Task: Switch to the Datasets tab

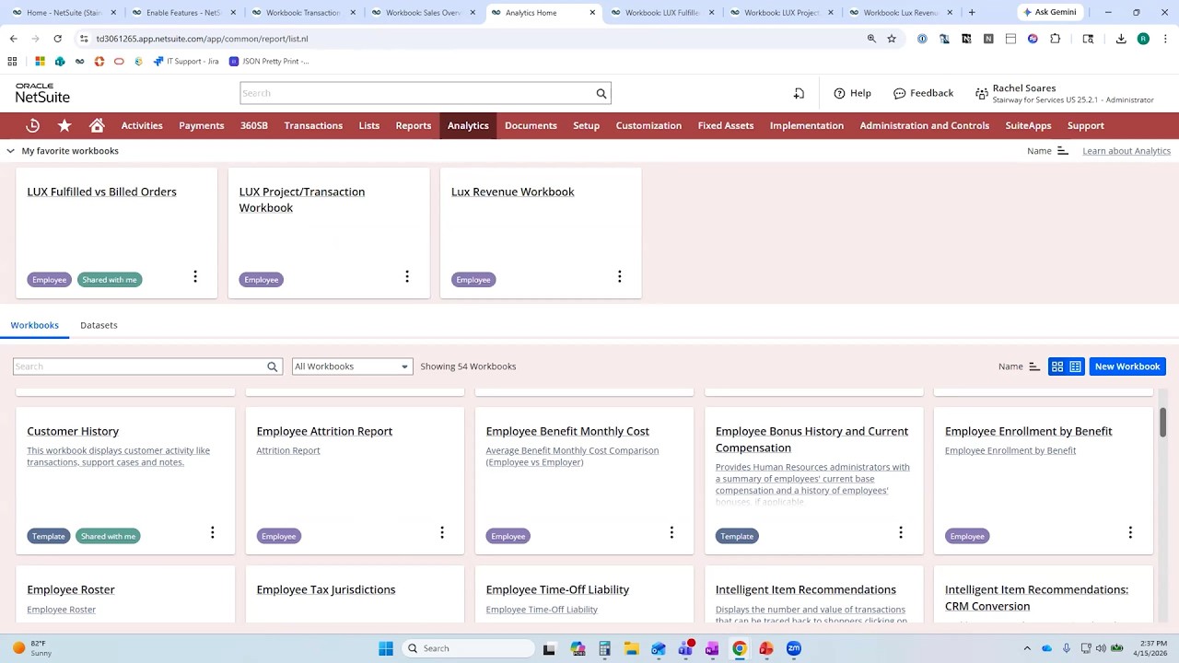Action: [99, 325]
